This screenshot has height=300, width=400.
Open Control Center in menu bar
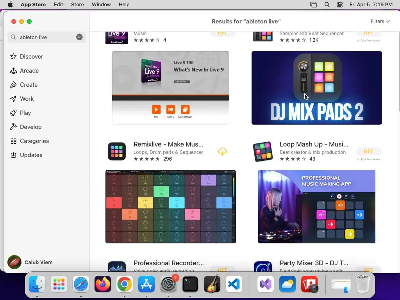click(340, 5)
